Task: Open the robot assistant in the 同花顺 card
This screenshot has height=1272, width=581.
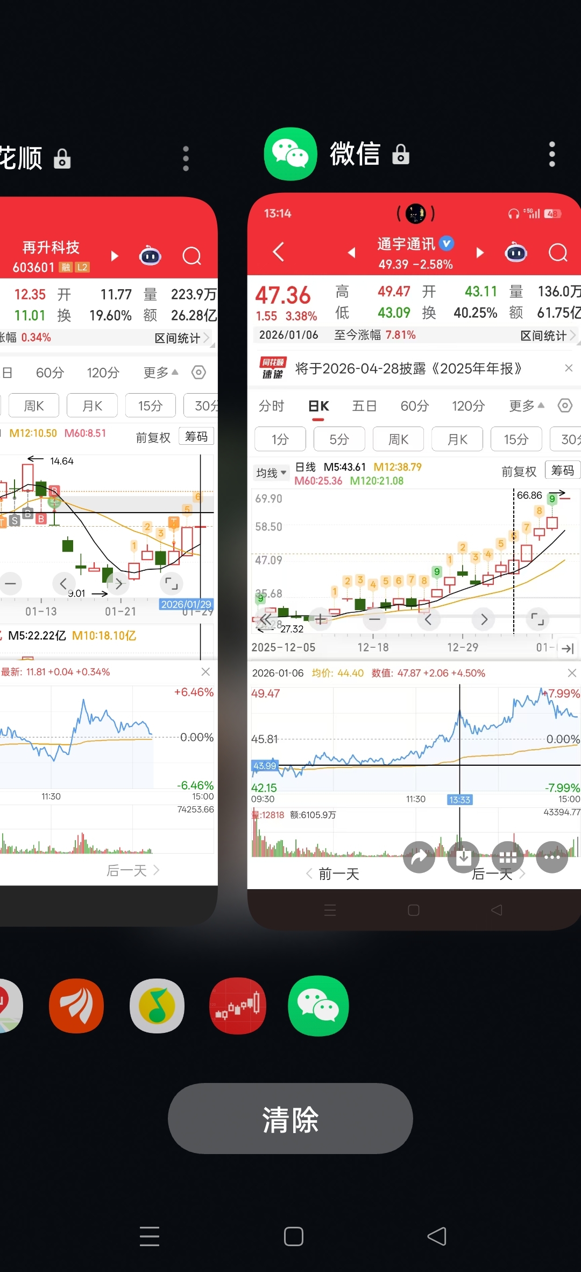Action: coord(150,256)
